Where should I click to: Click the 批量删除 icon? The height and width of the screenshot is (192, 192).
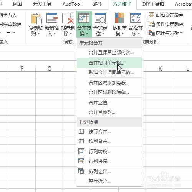[x=68, y=18]
